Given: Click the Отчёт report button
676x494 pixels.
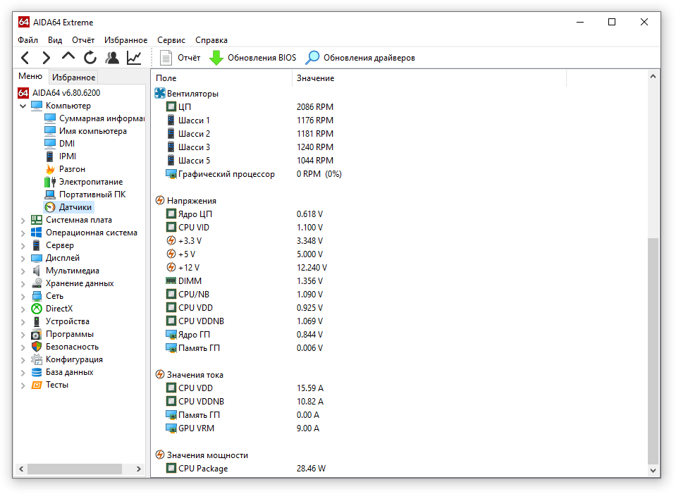Looking at the screenshot, I should tap(180, 58).
